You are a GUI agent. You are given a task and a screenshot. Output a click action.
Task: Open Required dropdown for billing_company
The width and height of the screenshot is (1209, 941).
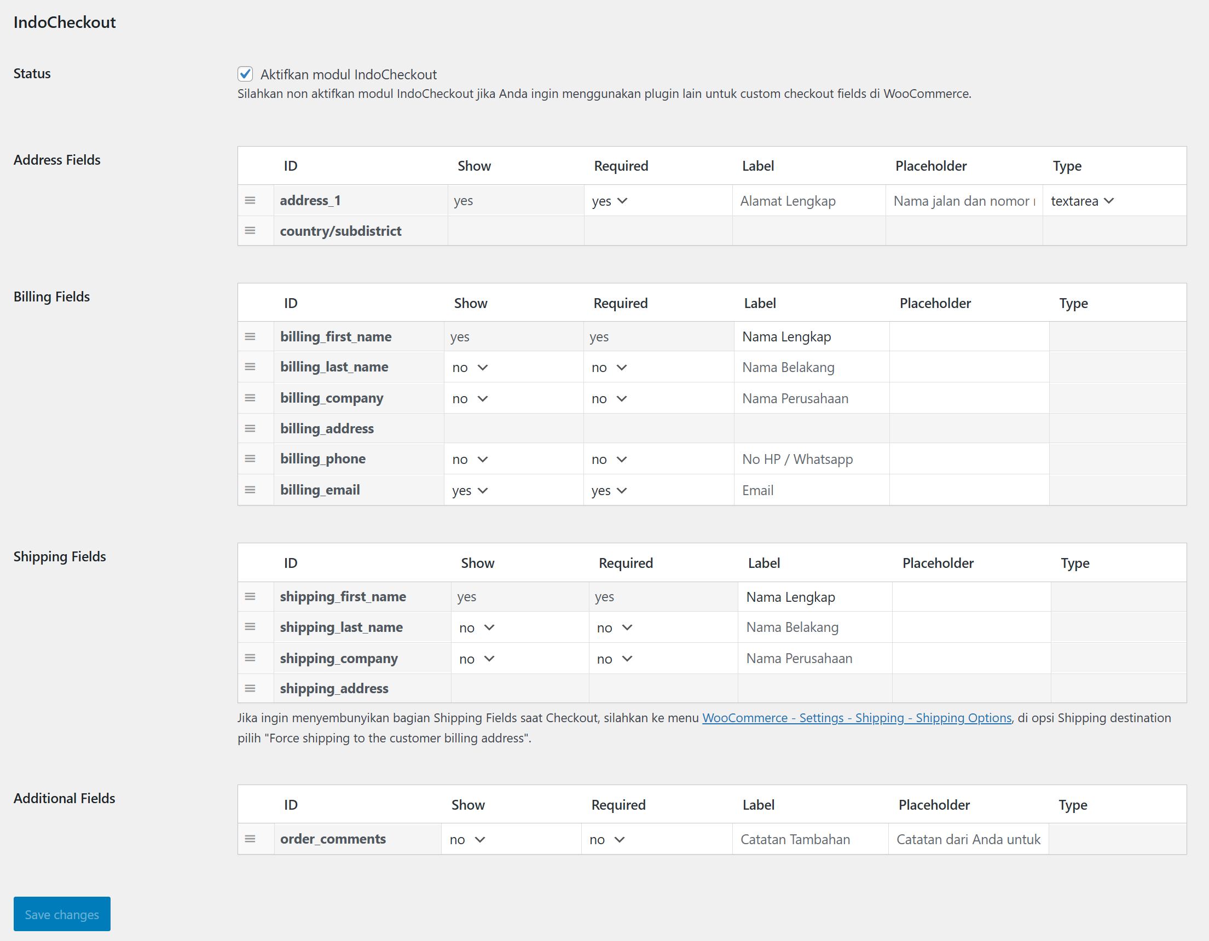(609, 398)
